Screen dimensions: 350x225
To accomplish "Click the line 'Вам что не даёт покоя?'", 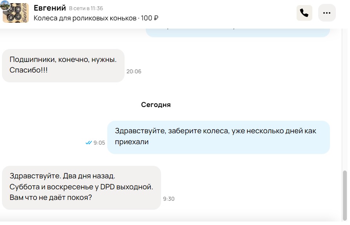I will coord(51,198).
